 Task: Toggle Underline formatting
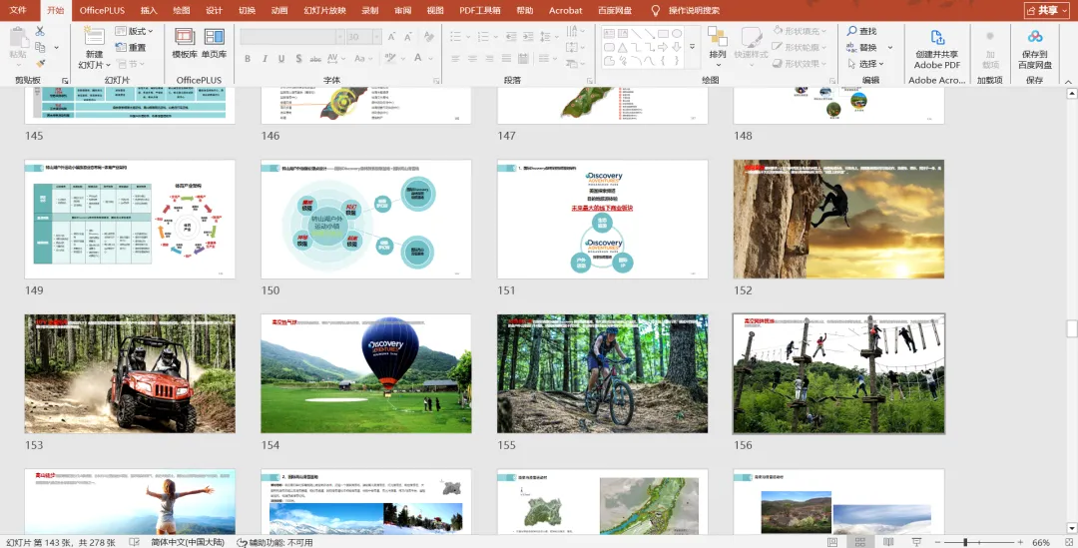(x=281, y=59)
